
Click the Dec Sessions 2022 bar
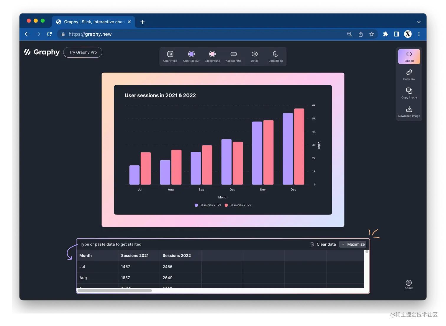point(299,146)
